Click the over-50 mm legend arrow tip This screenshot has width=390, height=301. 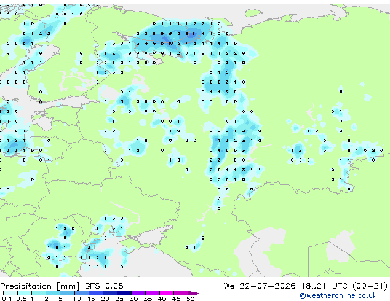[195, 293]
